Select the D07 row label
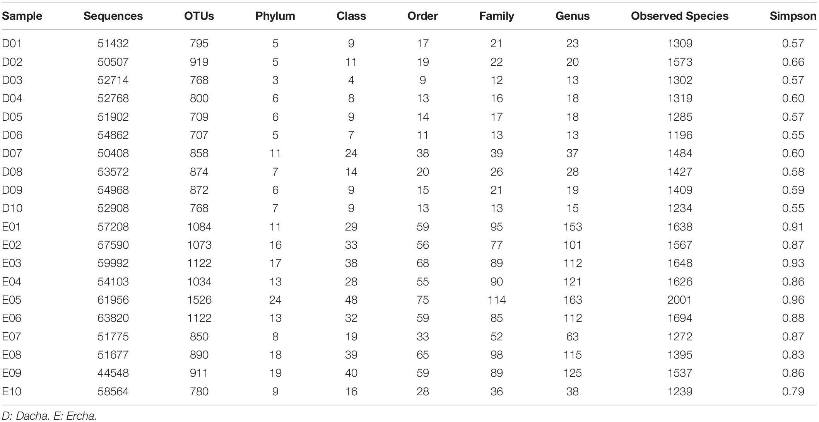819x422 pixels. pyautogui.click(x=12, y=153)
